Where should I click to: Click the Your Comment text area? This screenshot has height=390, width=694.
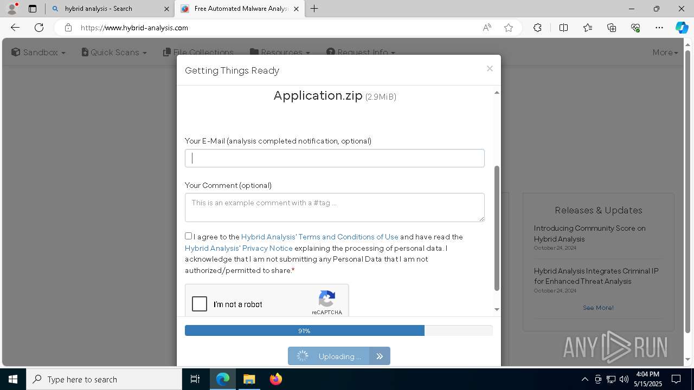335,207
